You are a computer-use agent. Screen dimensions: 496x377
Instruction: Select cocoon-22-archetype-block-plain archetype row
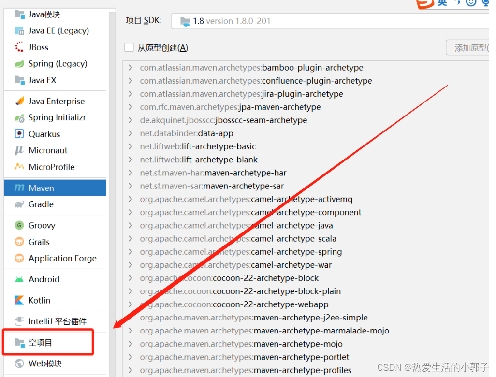pyautogui.click(x=305, y=291)
